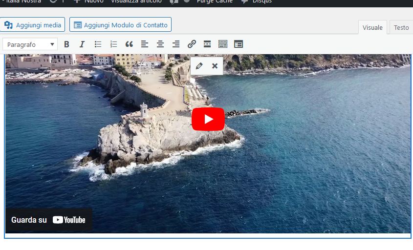Center align the text

click(x=160, y=44)
